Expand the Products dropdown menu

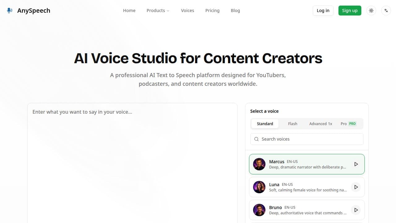tap(158, 11)
